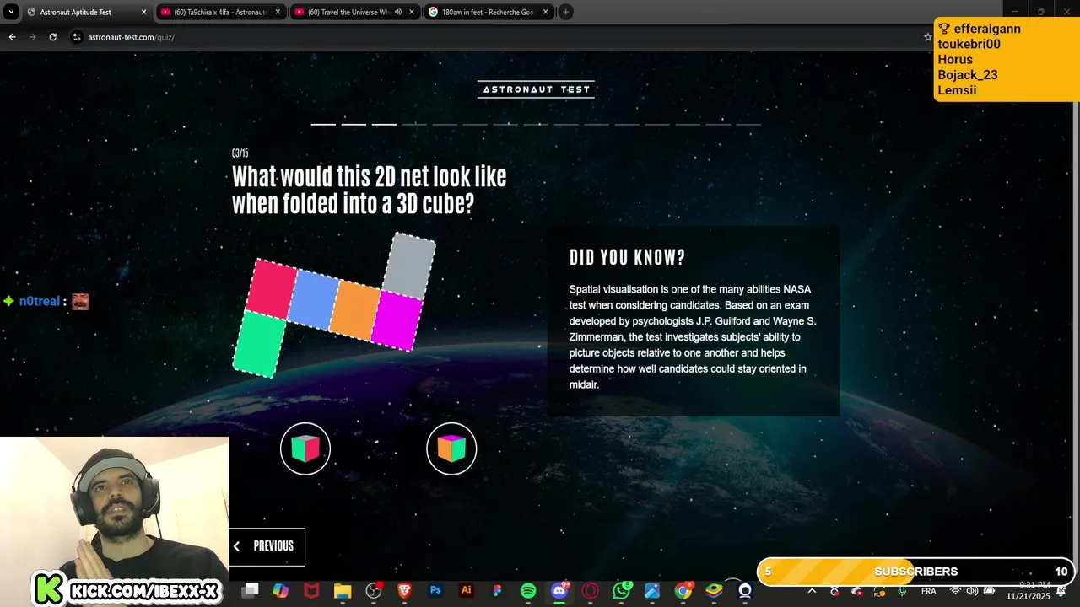Click the browser back arrow

tap(13, 37)
